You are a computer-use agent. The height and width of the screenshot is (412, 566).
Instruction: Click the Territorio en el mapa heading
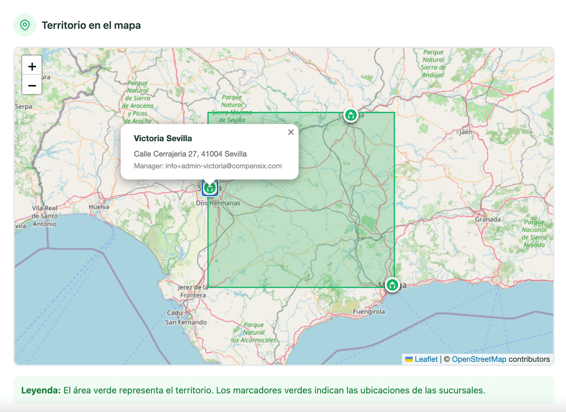click(91, 25)
